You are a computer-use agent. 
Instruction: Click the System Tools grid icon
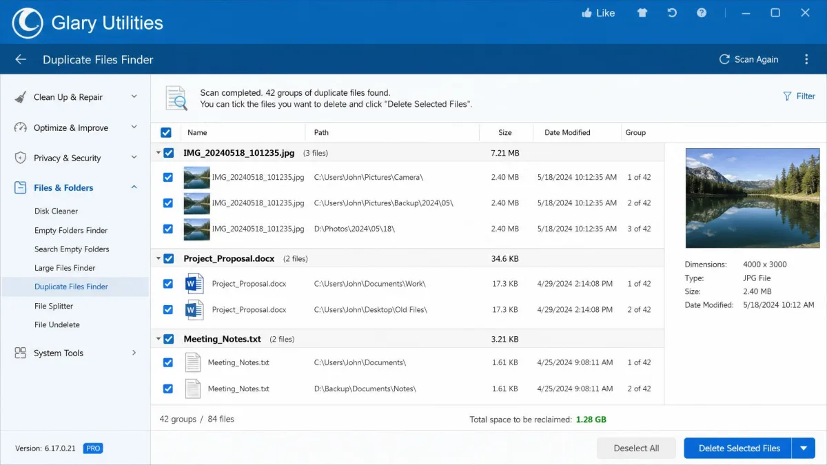21,353
